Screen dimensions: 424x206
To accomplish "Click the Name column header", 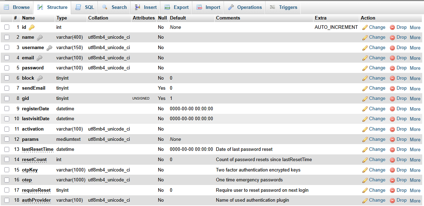I will click(x=28, y=18).
